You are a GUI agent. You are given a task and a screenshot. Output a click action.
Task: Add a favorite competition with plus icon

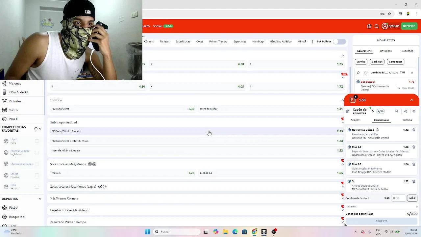[x=36, y=129]
